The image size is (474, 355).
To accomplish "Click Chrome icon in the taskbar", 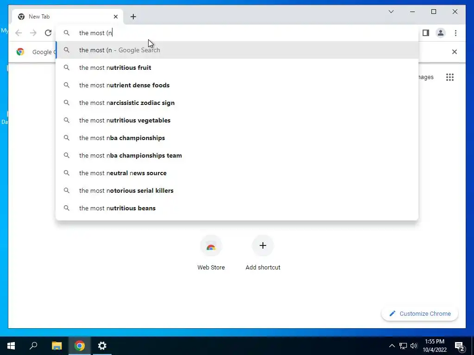I will coord(80,346).
